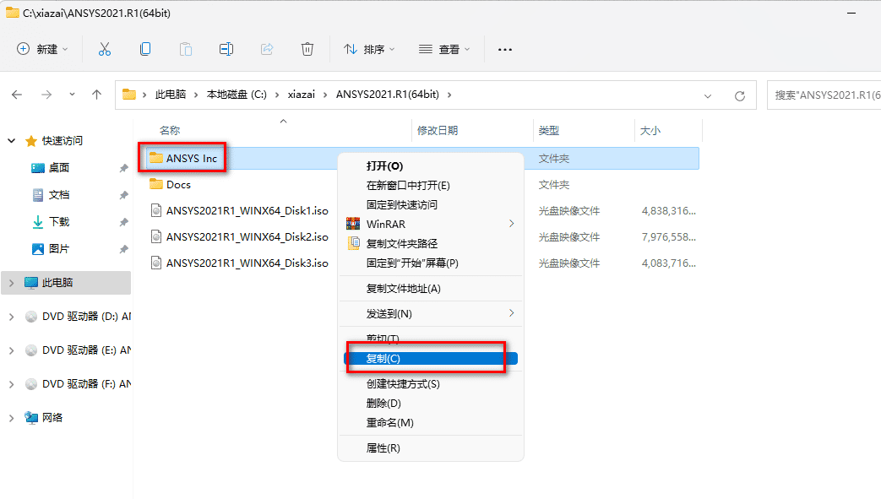The width and height of the screenshot is (881, 499).
Task: Click the search box input field
Action: 824,95
